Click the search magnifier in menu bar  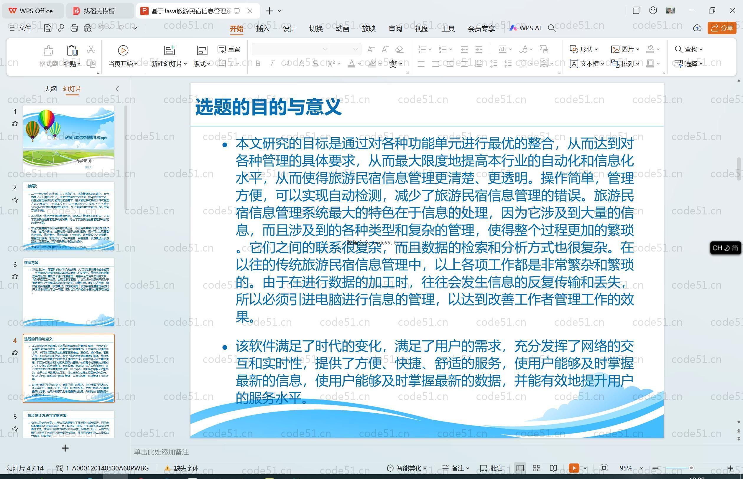(552, 28)
